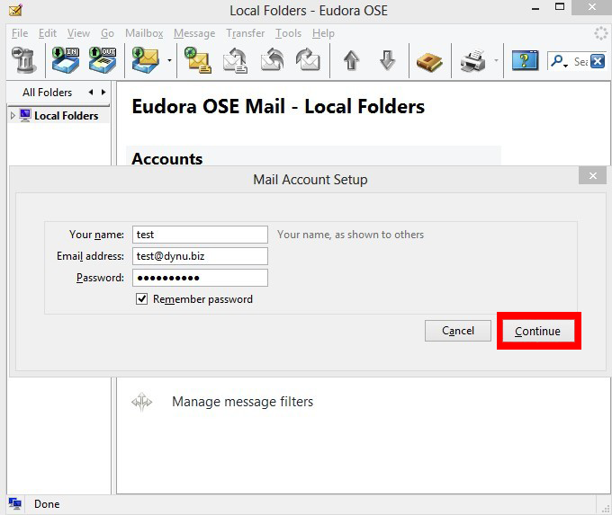Open the Mailbox menu
612x515 pixels.
point(144,33)
